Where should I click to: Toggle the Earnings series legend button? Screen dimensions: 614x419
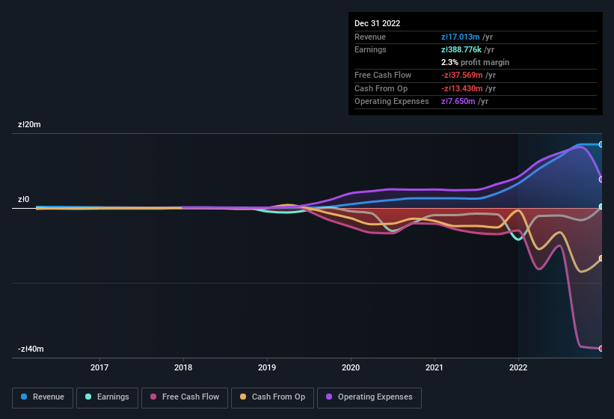[107, 397]
